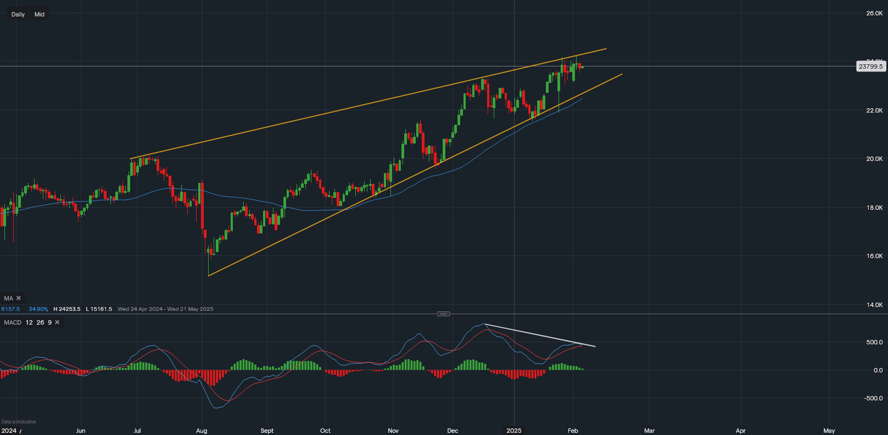Click the pane resize handle above the MACD panel
The width and height of the screenshot is (888, 435).
coord(443,314)
